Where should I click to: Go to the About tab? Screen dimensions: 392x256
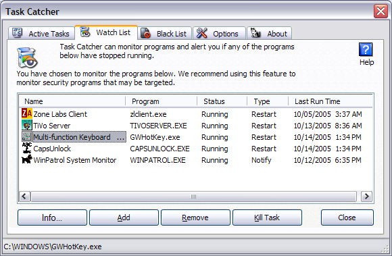(x=269, y=33)
